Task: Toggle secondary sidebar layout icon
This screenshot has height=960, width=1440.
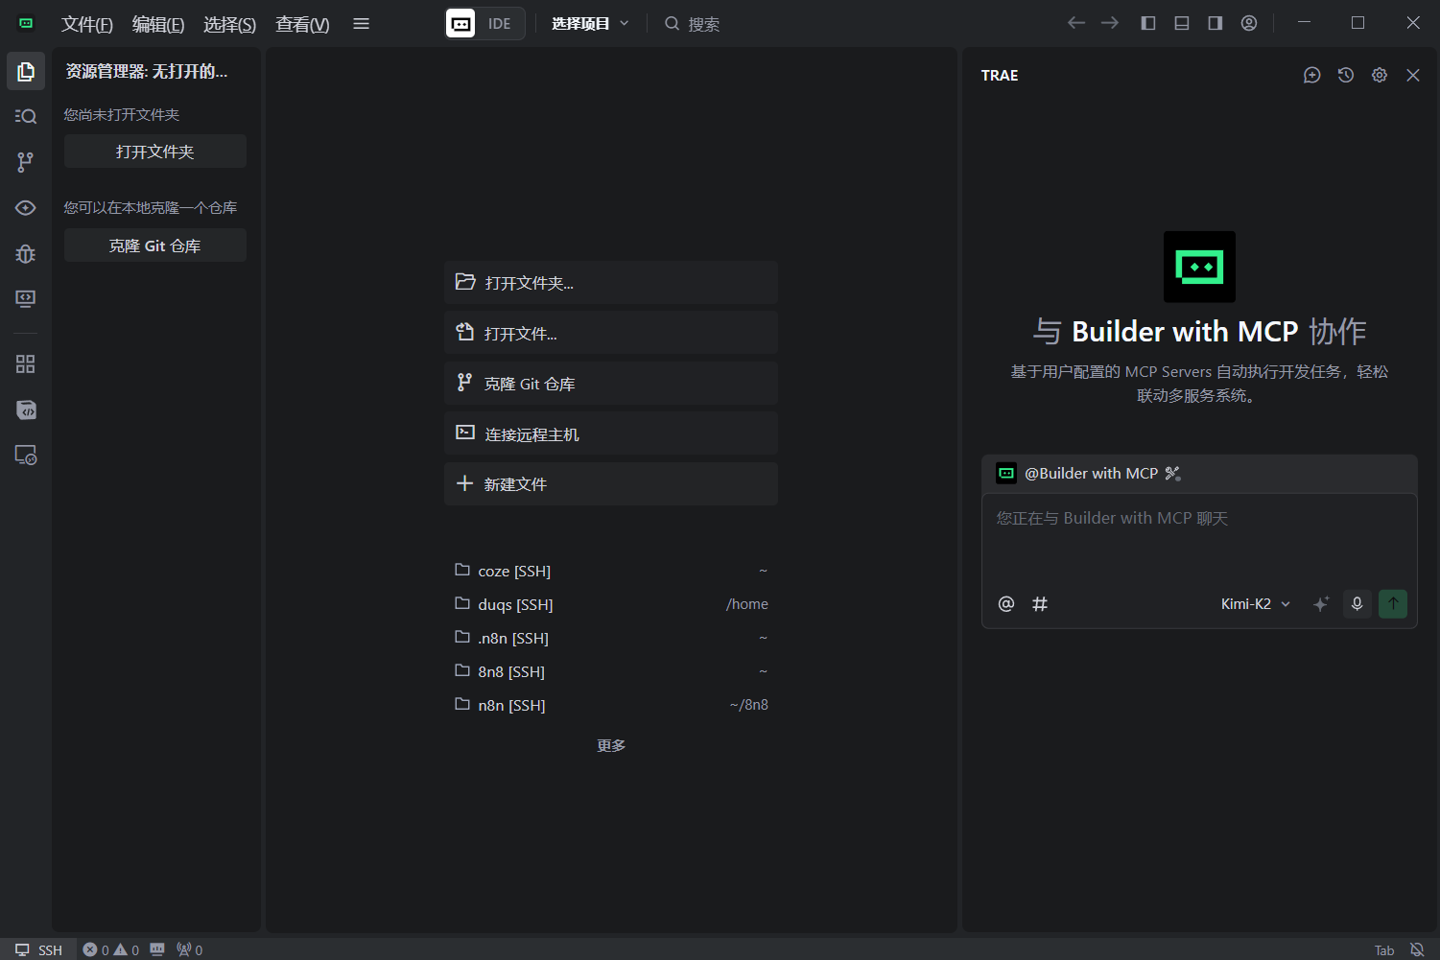Action: (1216, 23)
